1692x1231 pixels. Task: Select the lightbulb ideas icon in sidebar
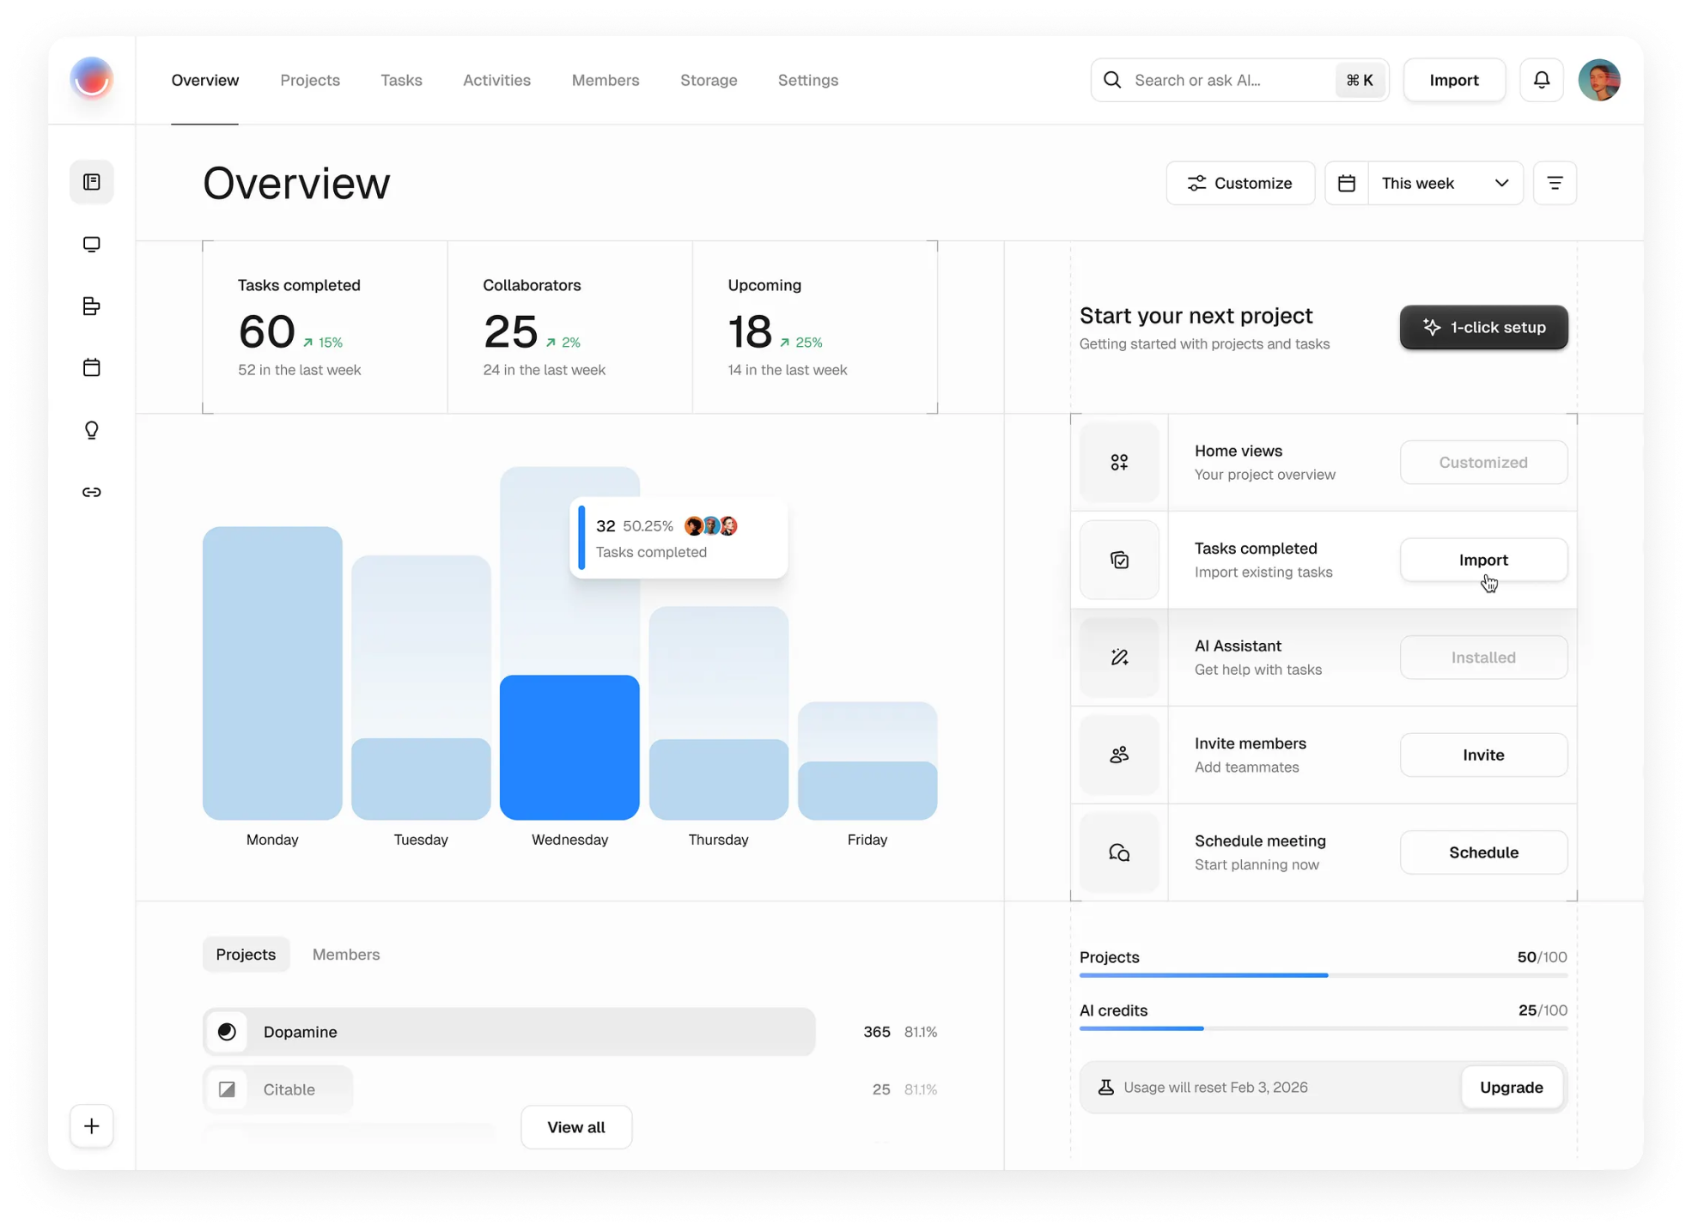pos(92,430)
